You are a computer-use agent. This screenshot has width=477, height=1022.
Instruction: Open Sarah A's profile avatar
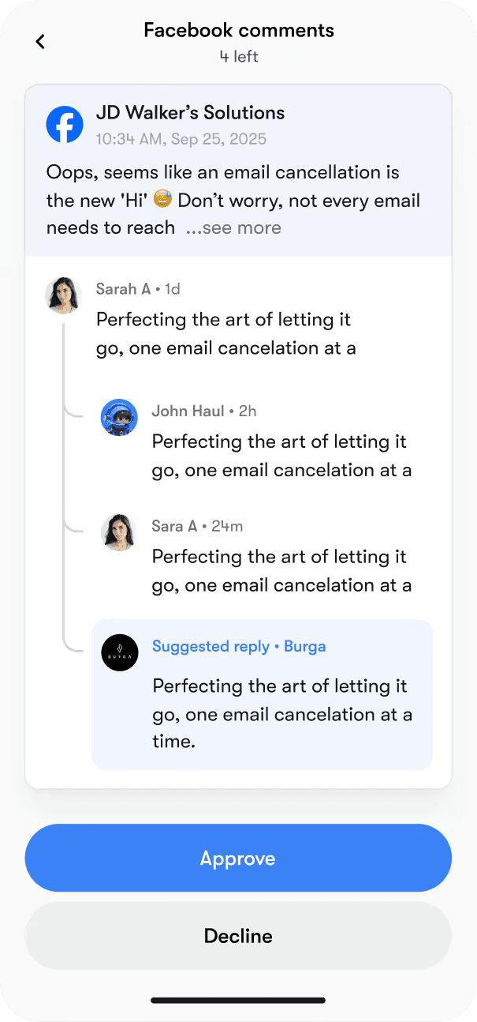point(64,295)
